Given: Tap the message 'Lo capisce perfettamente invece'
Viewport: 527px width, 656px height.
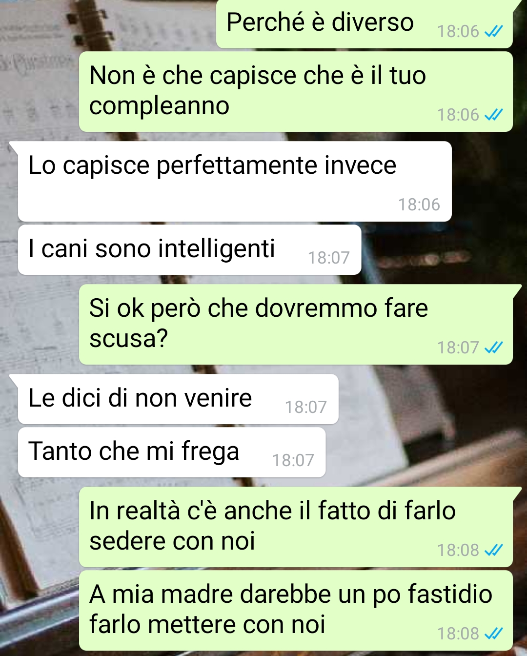Looking at the screenshot, I should (235, 181).
